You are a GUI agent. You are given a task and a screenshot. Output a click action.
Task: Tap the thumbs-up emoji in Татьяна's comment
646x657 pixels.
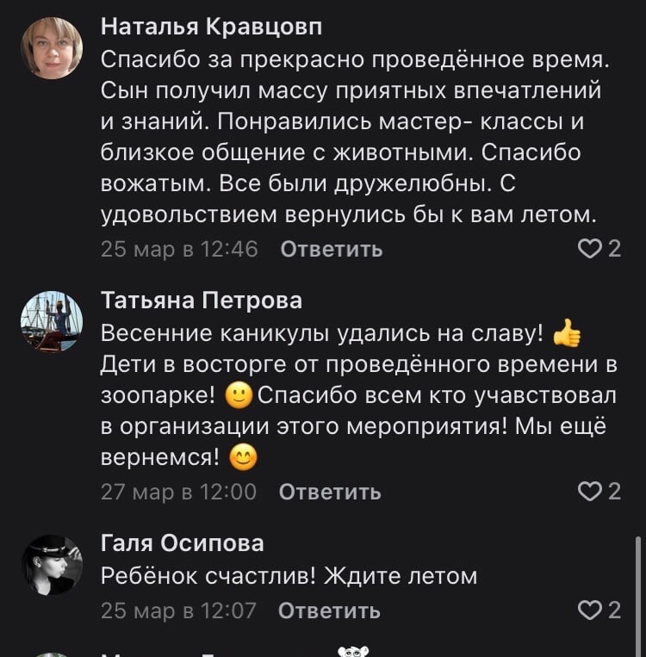[x=567, y=332]
